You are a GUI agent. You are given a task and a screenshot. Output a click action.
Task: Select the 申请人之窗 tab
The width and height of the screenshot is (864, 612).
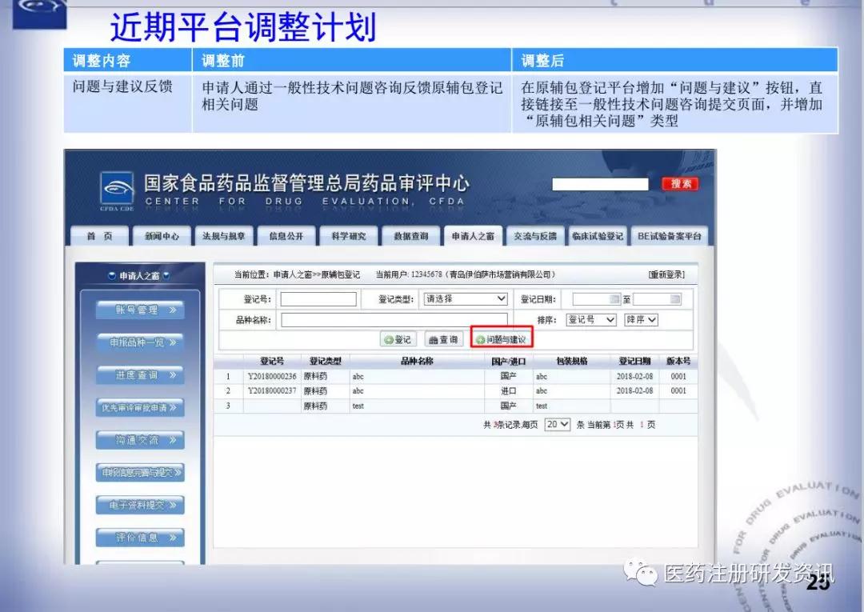pos(473,236)
